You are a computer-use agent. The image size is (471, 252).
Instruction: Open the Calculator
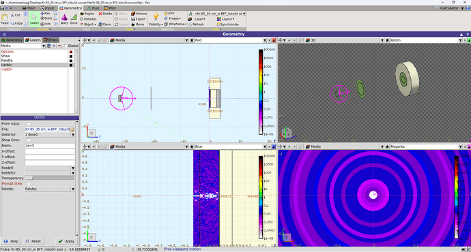pyautogui.click(x=447, y=8)
